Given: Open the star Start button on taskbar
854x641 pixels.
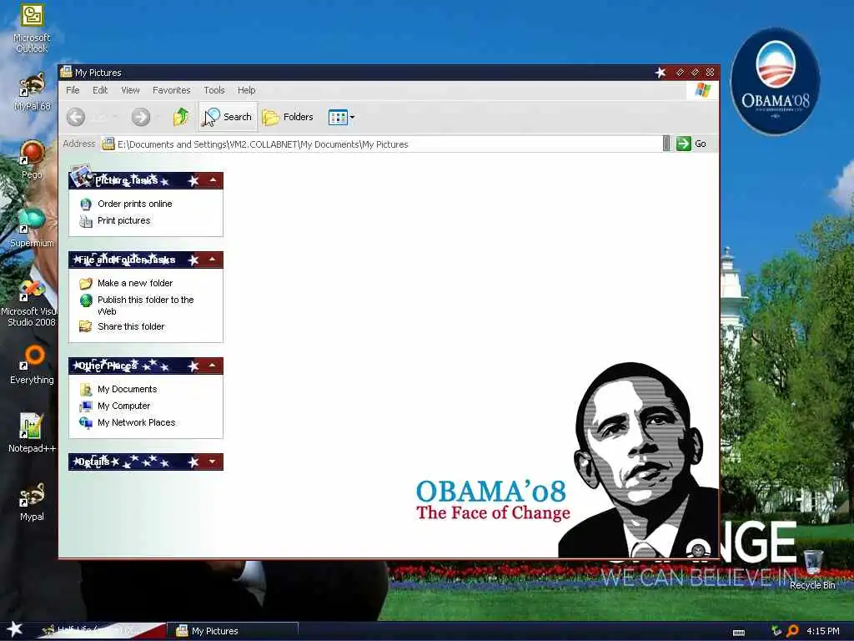Looking at the screenshot, I should click(x=15, y=630).
